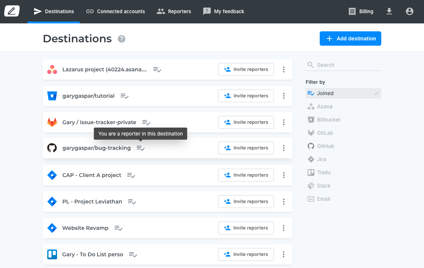Filter destinations by Asana
424x268 pixels.
point(320,106)
